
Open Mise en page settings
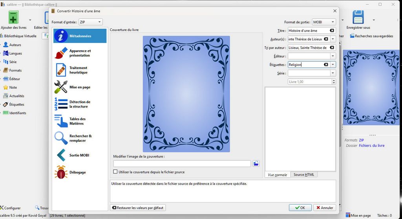(x=80, y=87)
